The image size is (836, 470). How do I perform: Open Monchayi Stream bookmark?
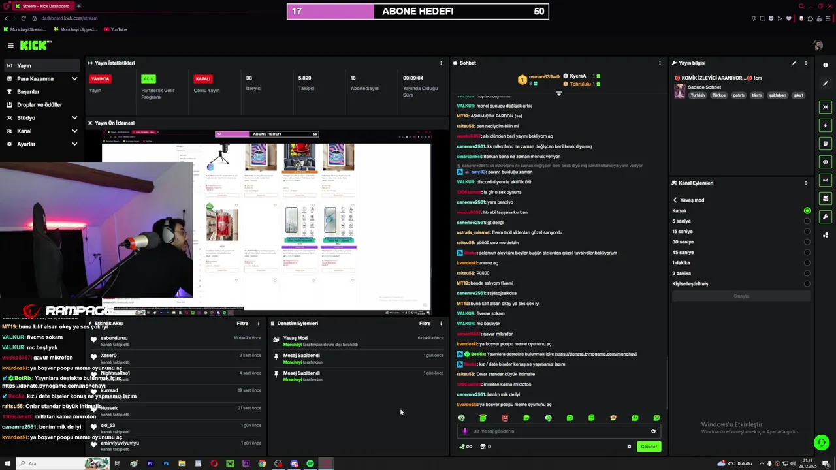tap(25, 29)
